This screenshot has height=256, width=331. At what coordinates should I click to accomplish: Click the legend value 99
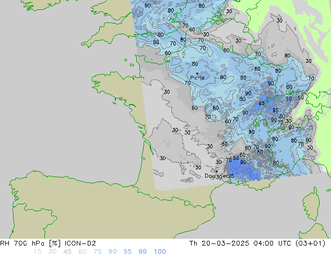click(143, 252)
